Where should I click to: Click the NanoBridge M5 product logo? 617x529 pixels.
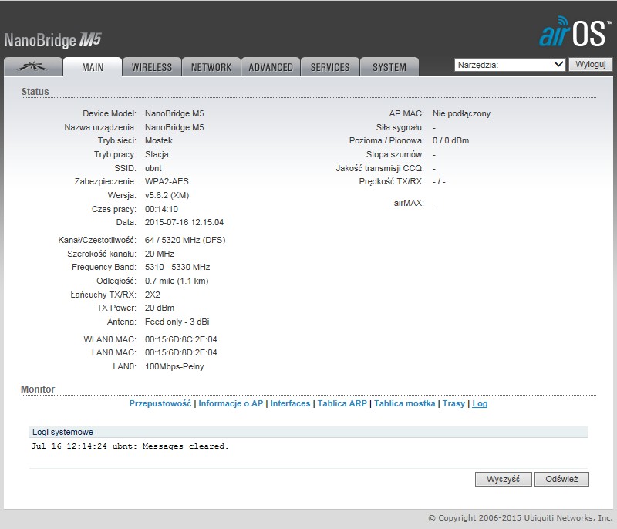click(52, 40)
